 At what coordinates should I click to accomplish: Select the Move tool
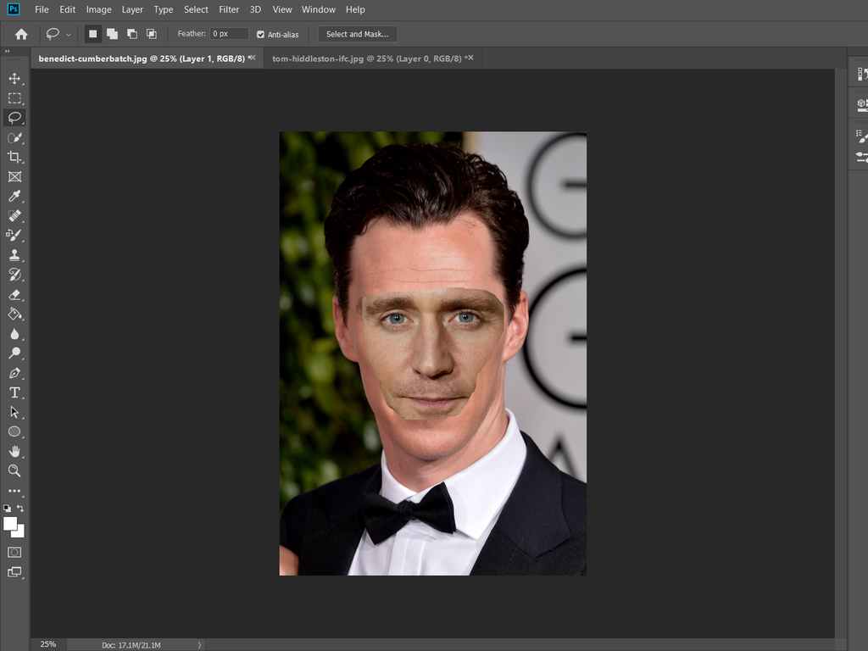click(x=14, y=79)
